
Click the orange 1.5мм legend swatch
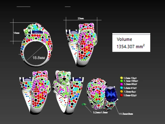pyautogui.click(x=121, y=92)
